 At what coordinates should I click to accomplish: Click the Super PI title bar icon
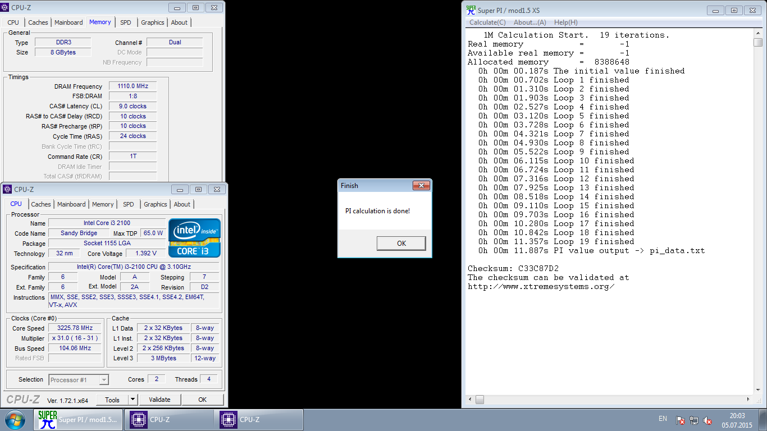tap(471, 10)
